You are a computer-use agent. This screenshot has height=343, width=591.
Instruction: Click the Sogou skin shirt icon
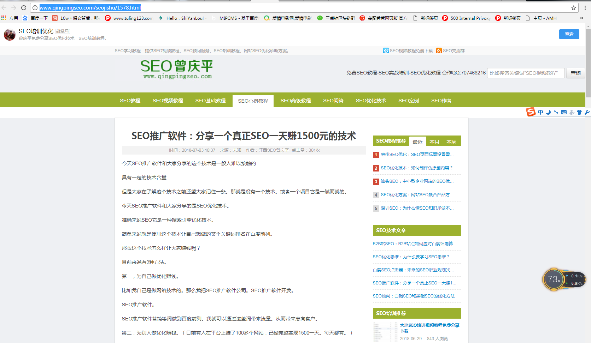click(579, 112)
